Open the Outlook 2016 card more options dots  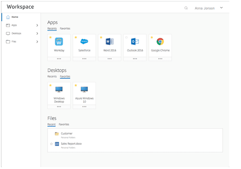pos(135,59)
